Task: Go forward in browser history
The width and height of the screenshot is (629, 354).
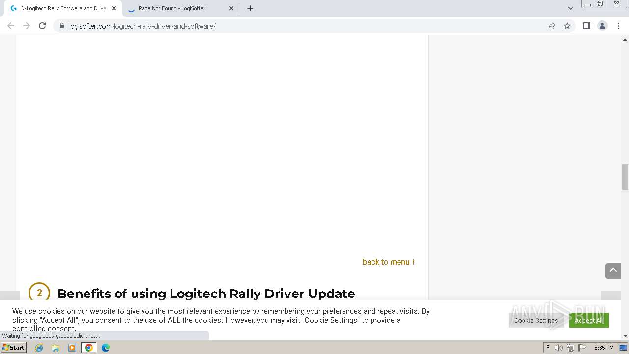Action: [x=27, y=26]
